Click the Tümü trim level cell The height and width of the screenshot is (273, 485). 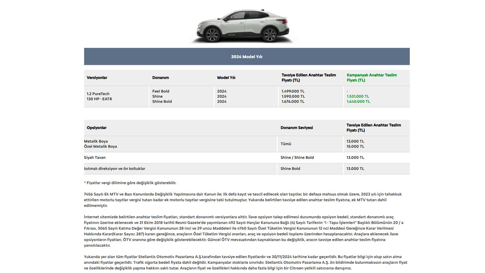(x=286, y=144)
